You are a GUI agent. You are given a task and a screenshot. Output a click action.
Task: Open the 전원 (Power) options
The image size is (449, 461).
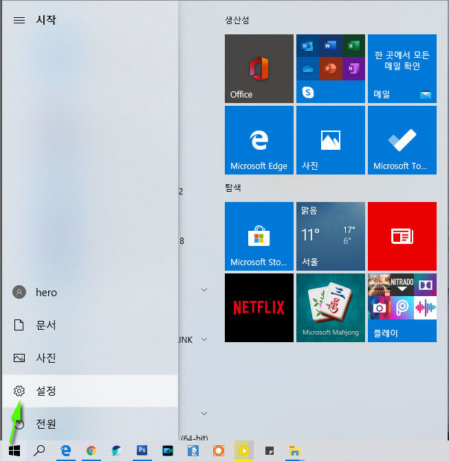[x=90, y=424]
